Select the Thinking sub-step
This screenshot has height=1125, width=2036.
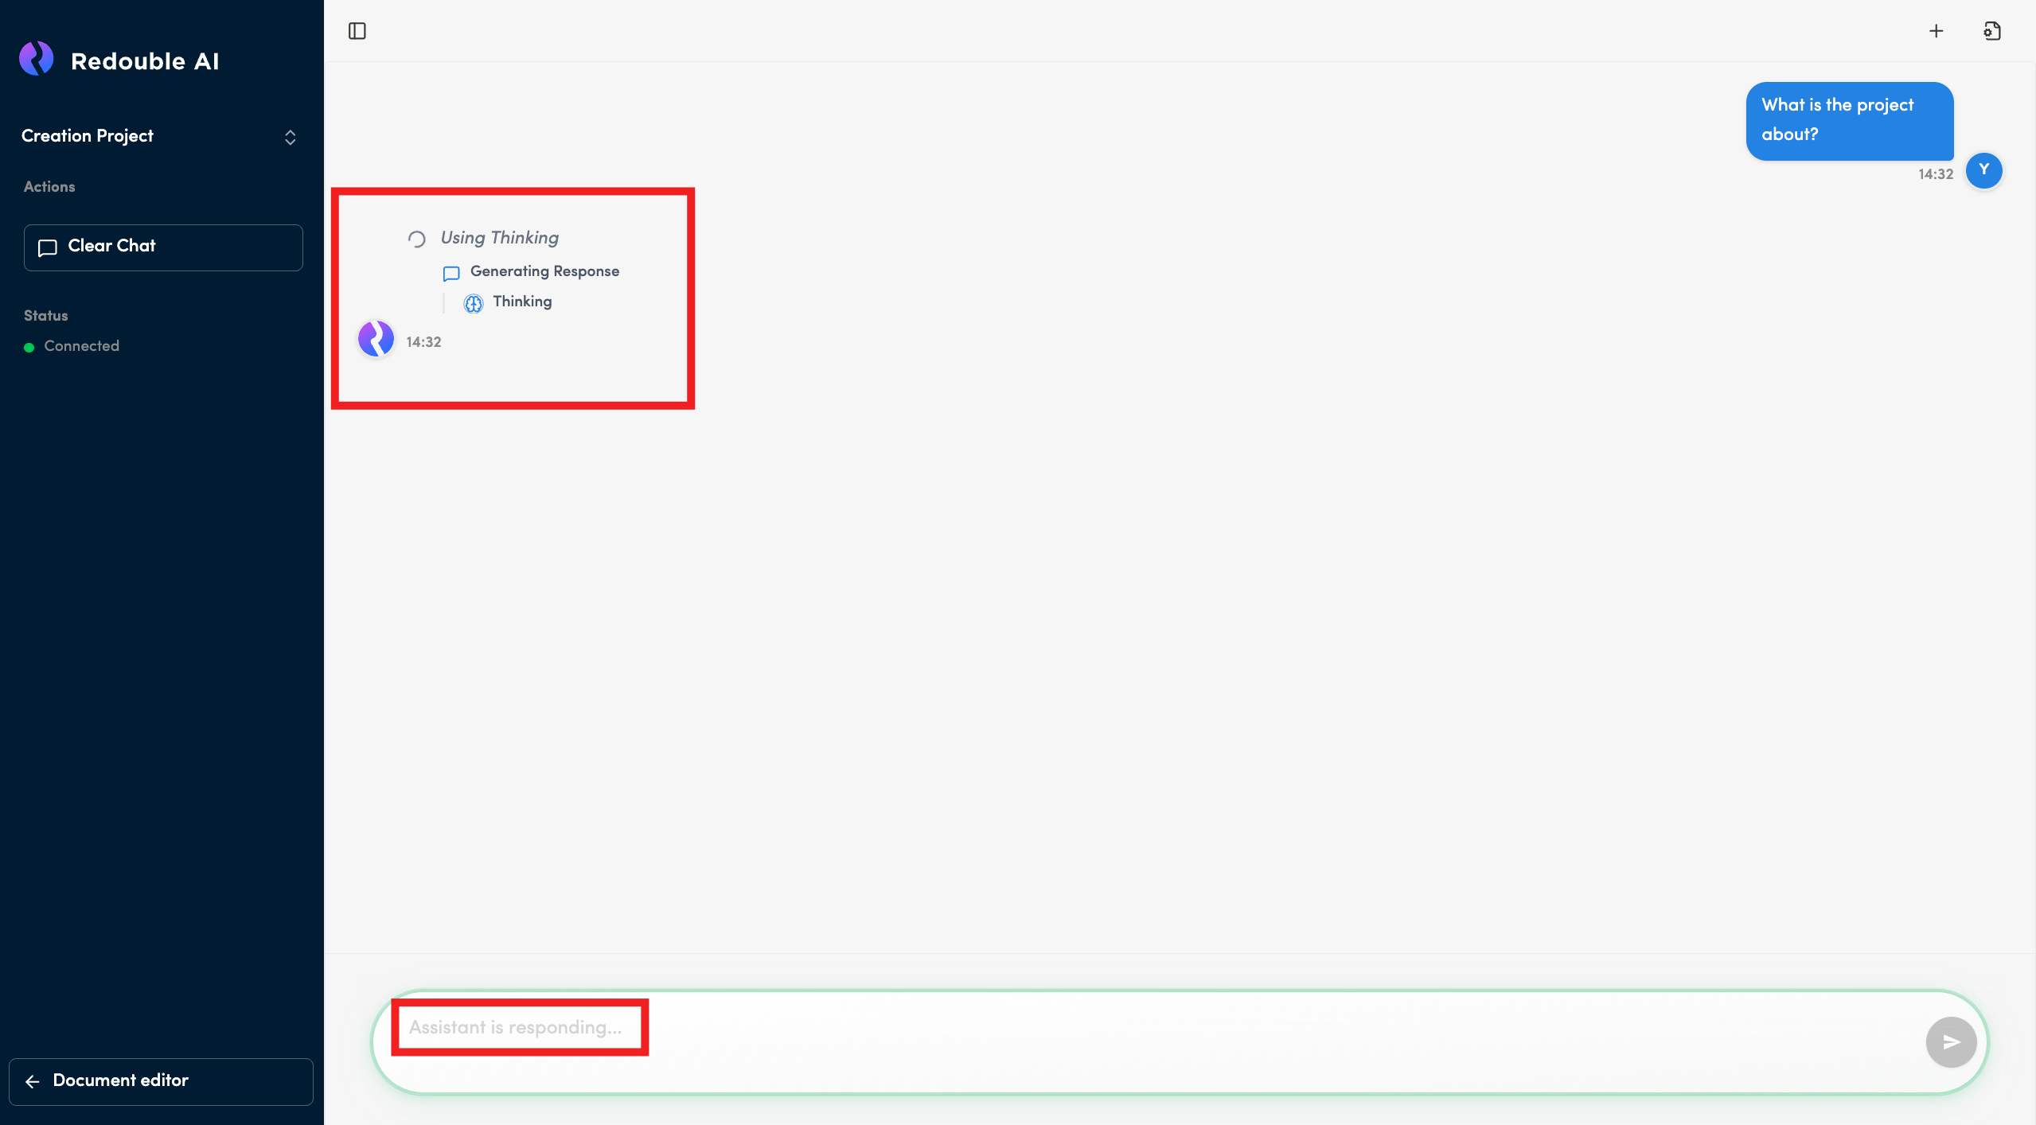point(522,302)
